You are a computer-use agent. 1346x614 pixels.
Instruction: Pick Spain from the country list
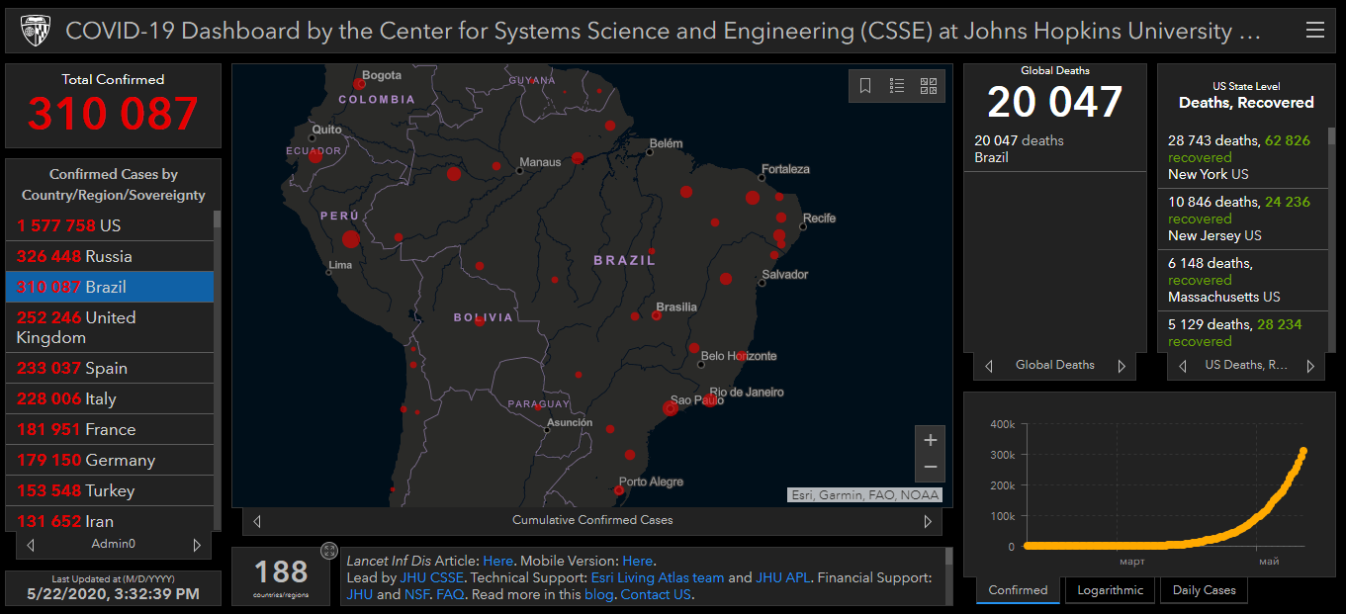coord(110,368)
